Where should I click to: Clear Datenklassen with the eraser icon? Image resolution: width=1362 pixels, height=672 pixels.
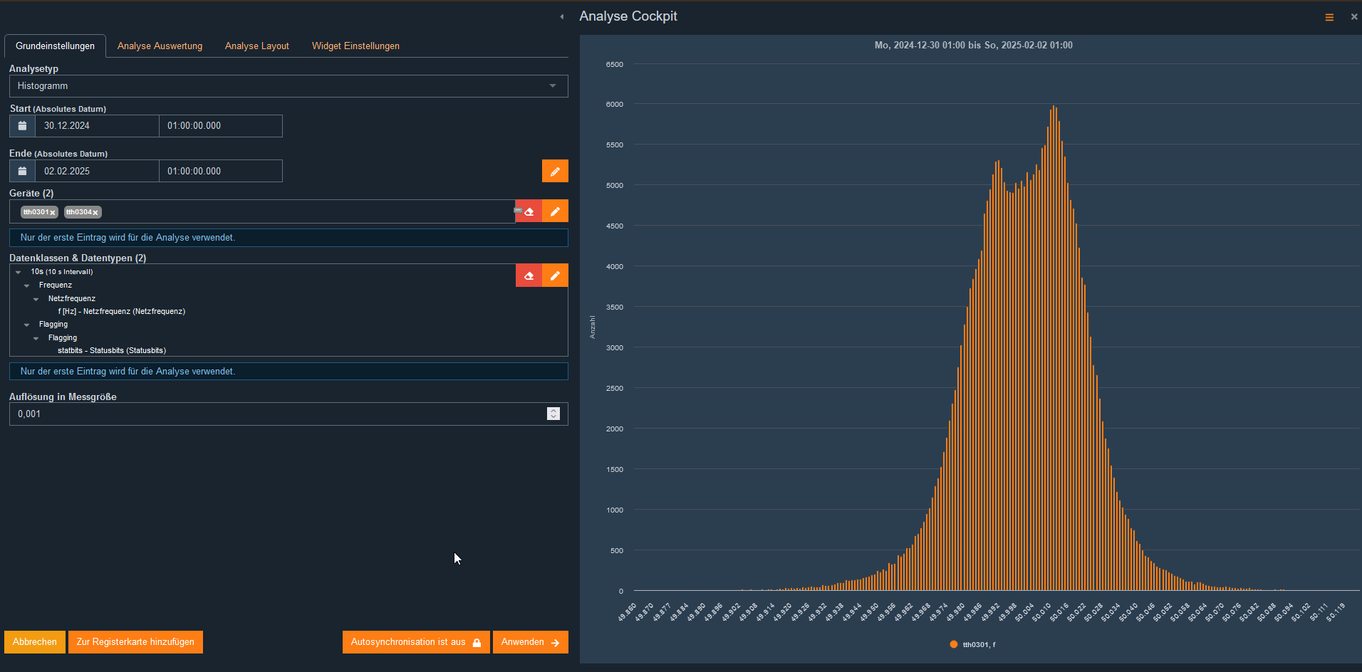pos(529,275)
